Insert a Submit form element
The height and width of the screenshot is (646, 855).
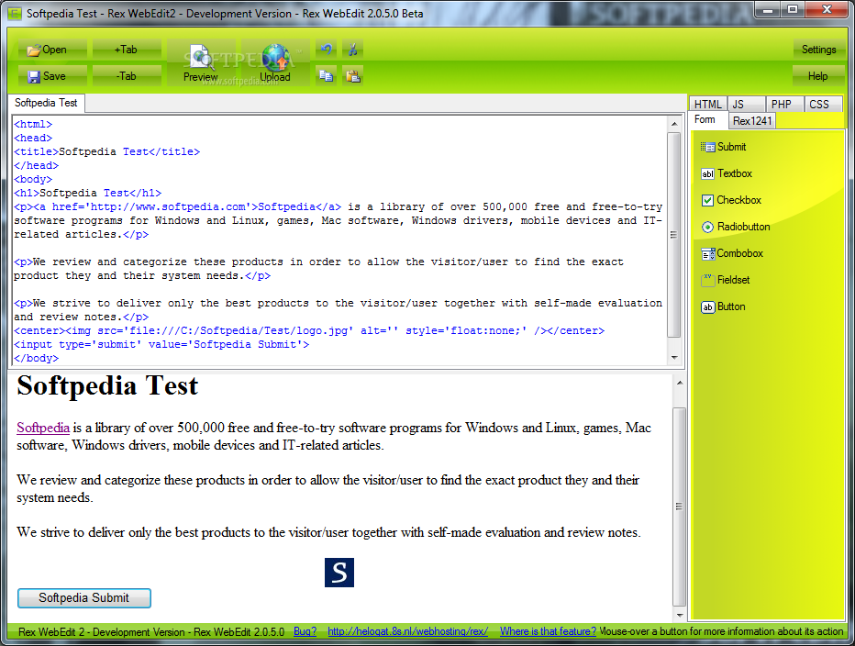pos(723,147)
